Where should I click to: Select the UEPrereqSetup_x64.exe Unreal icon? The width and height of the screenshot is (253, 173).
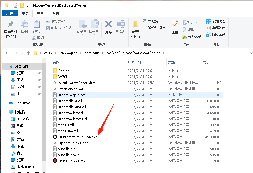point(55,137)
